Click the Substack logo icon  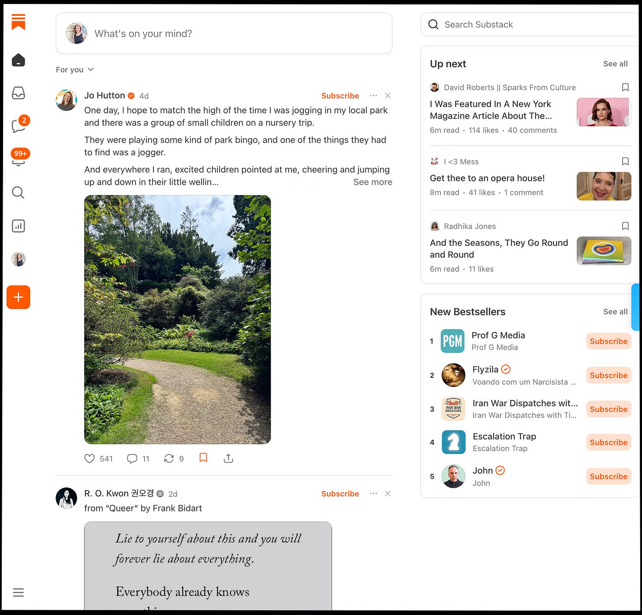18,22
